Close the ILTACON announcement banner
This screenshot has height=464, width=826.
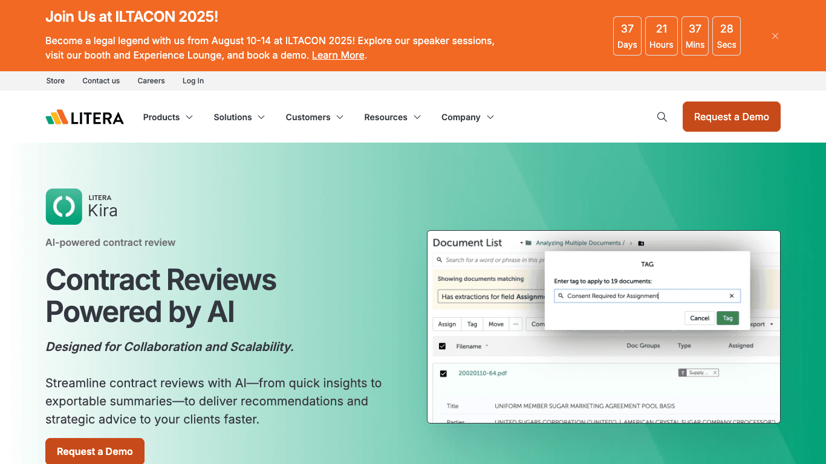coord(775,36)
